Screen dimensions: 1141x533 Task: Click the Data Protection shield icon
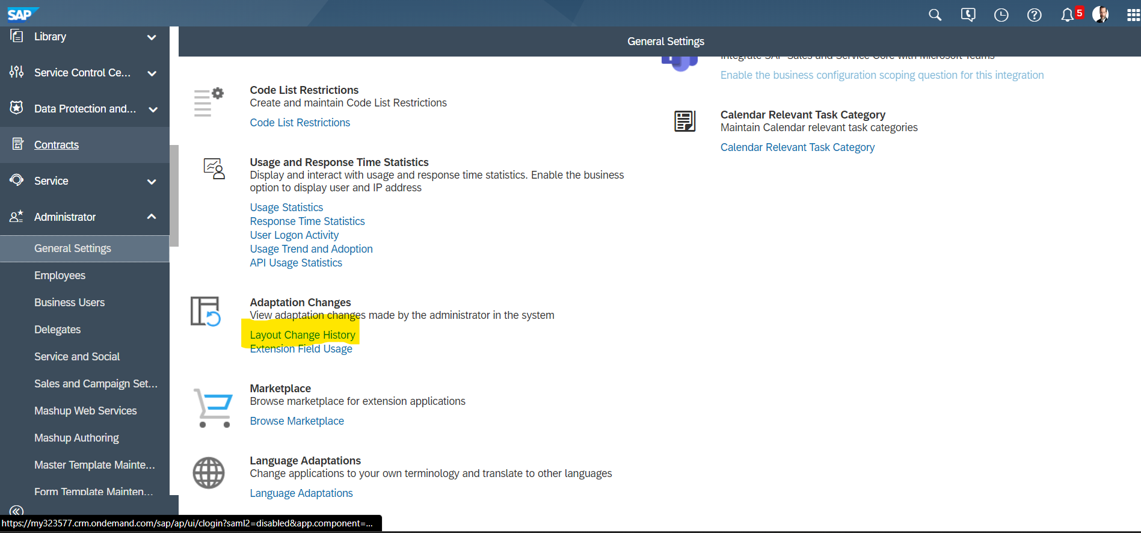pos(17,108)
